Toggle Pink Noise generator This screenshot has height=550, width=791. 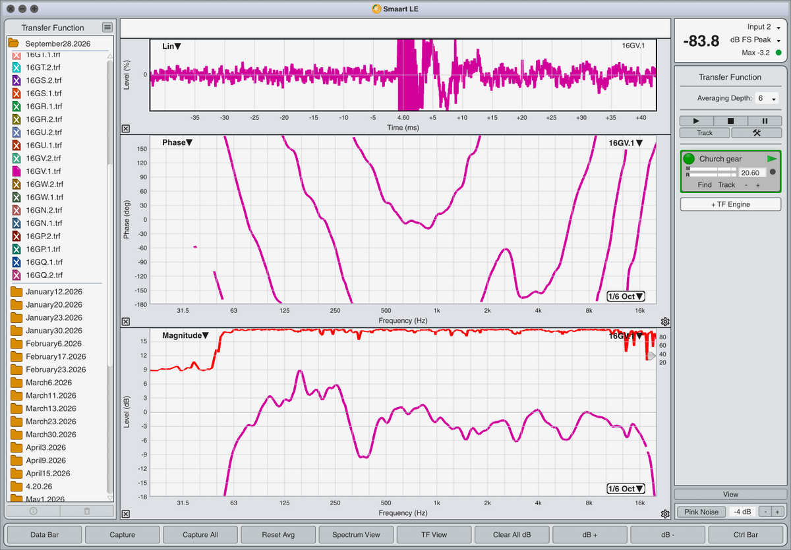pyautogui.click(x=701, y=512)
